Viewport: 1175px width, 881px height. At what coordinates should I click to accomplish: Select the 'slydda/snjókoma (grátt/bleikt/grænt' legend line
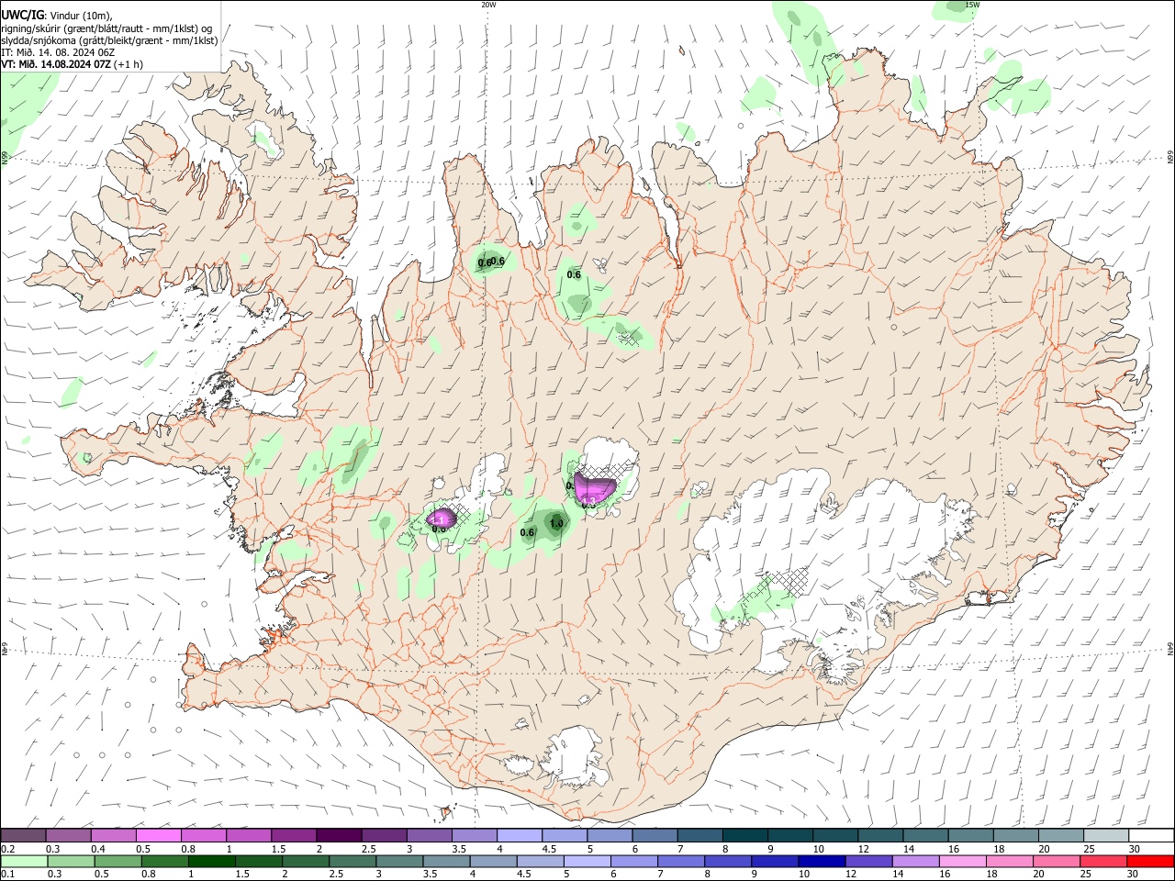tap(109, 40)
